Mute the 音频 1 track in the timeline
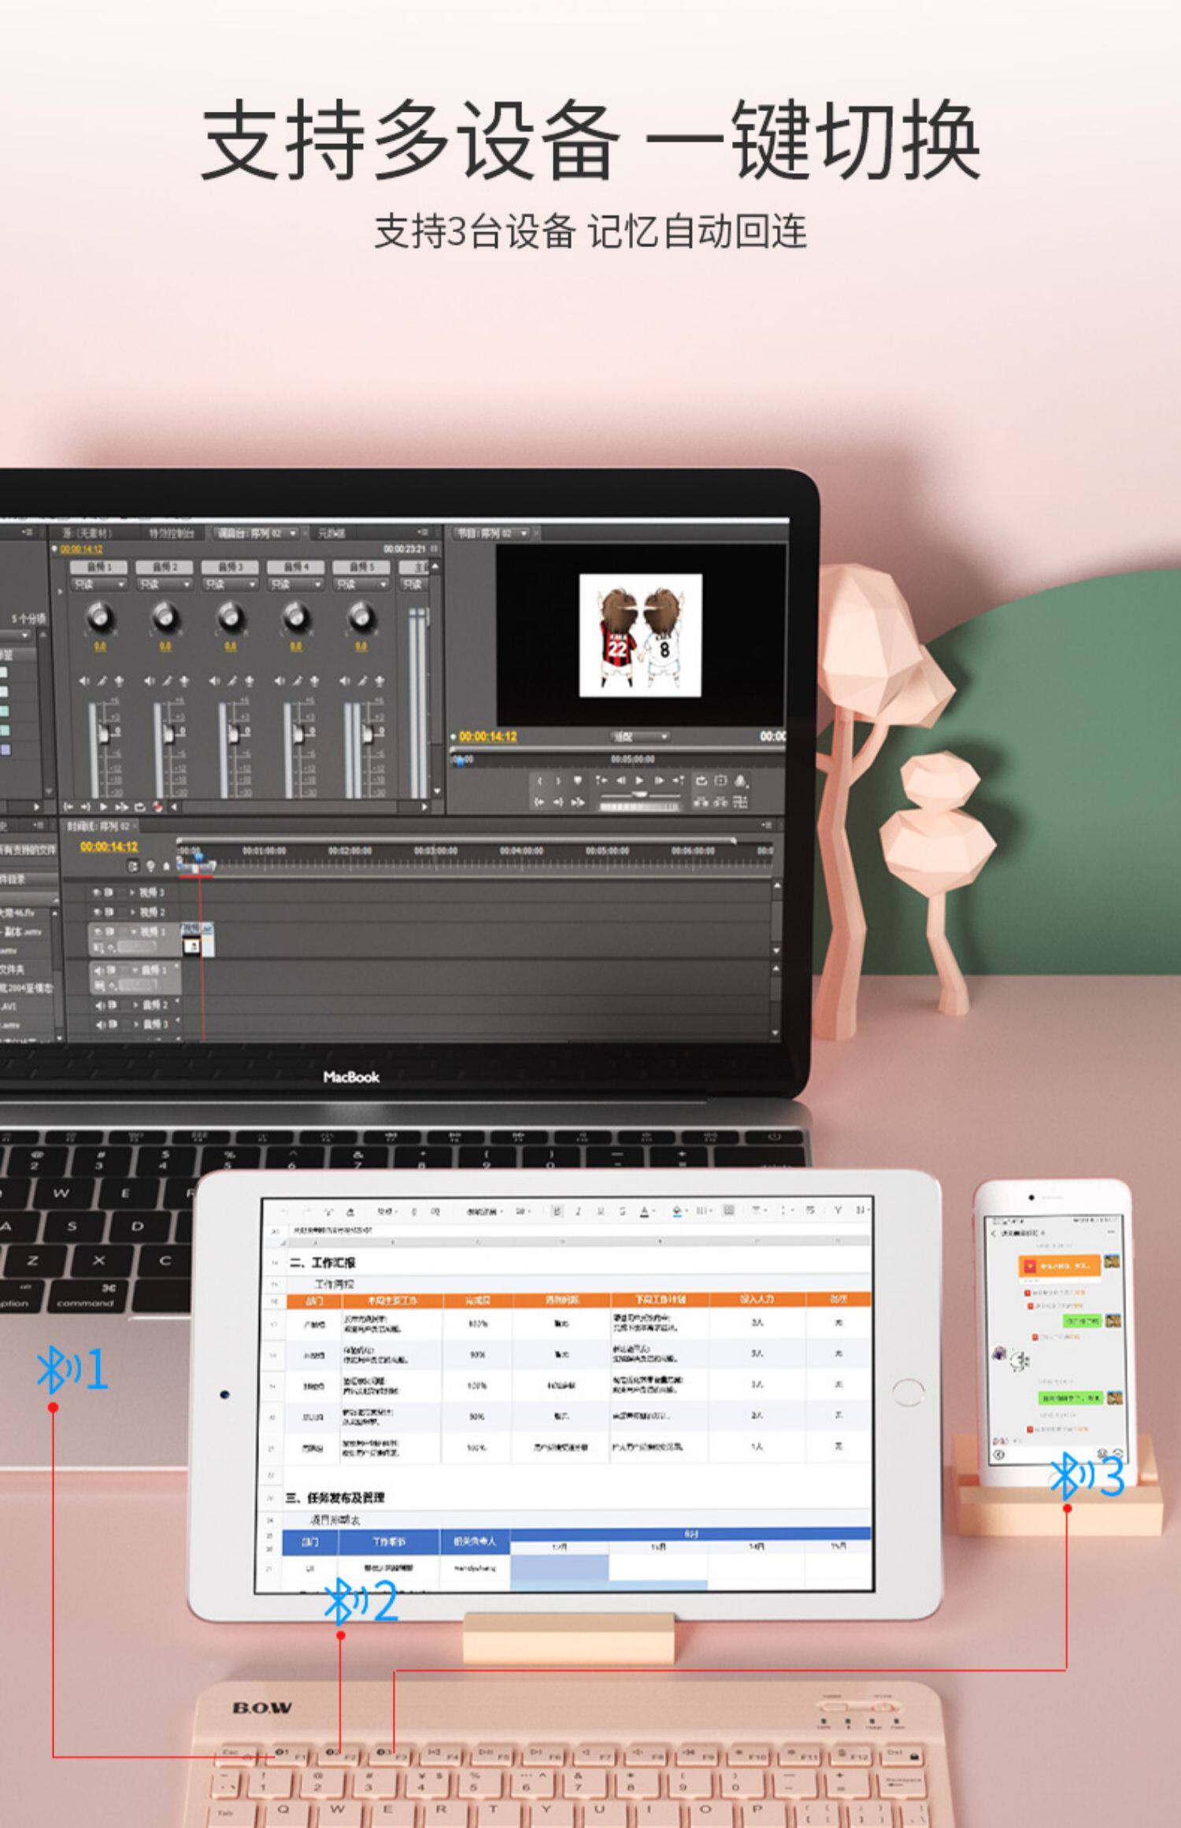This screenshot has height=1828, width=1181. (x=101, y=970)
